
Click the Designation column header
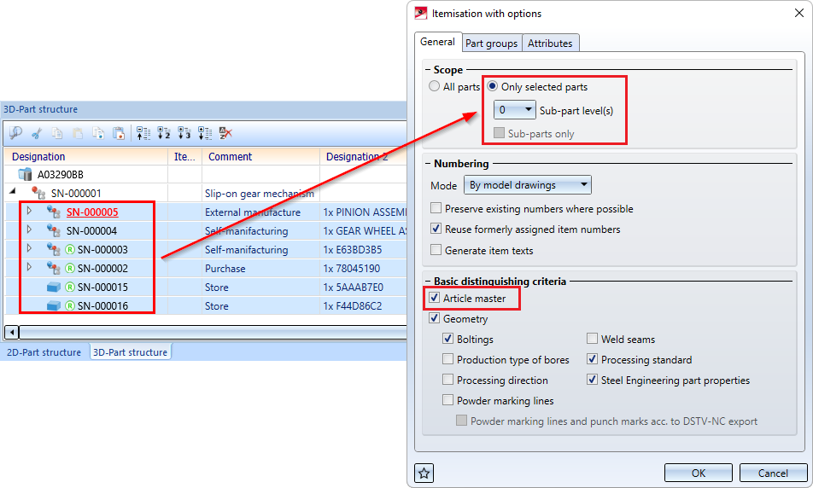point(86,156)
